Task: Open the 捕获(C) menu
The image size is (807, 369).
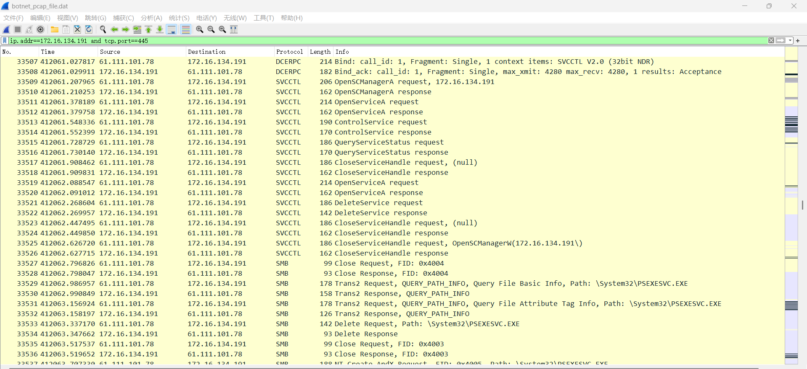Action: pyautogui.click(x=124, y=18)
